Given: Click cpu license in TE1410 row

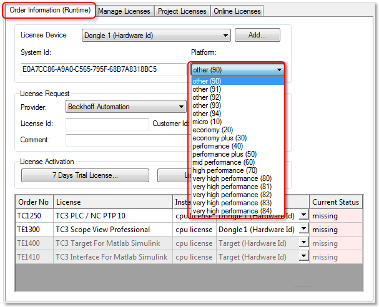Looking at the screenshot, I should (x=194, y=256).
